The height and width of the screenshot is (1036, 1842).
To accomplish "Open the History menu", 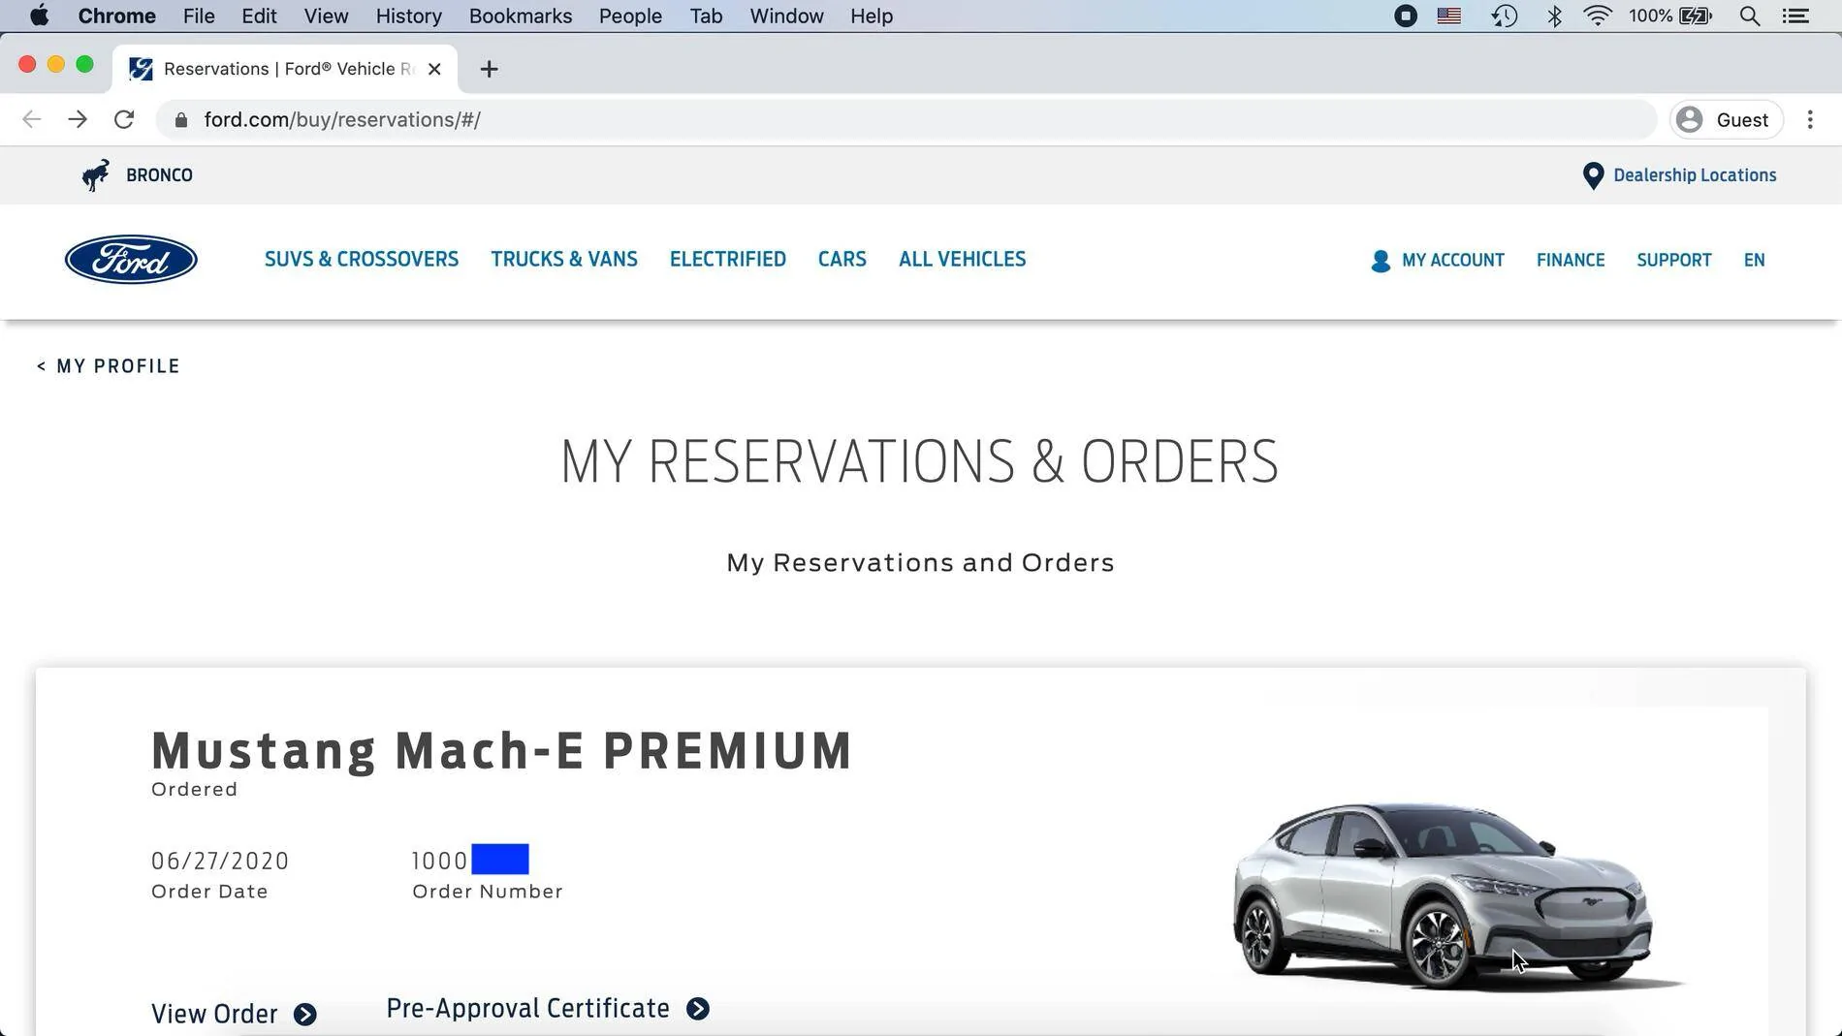I will tap(408, 16).
